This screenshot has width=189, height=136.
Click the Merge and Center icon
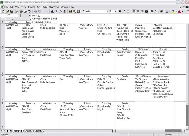coord(147,11)
